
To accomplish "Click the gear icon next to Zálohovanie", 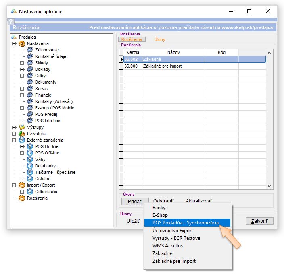I will [x=30, y=50].
